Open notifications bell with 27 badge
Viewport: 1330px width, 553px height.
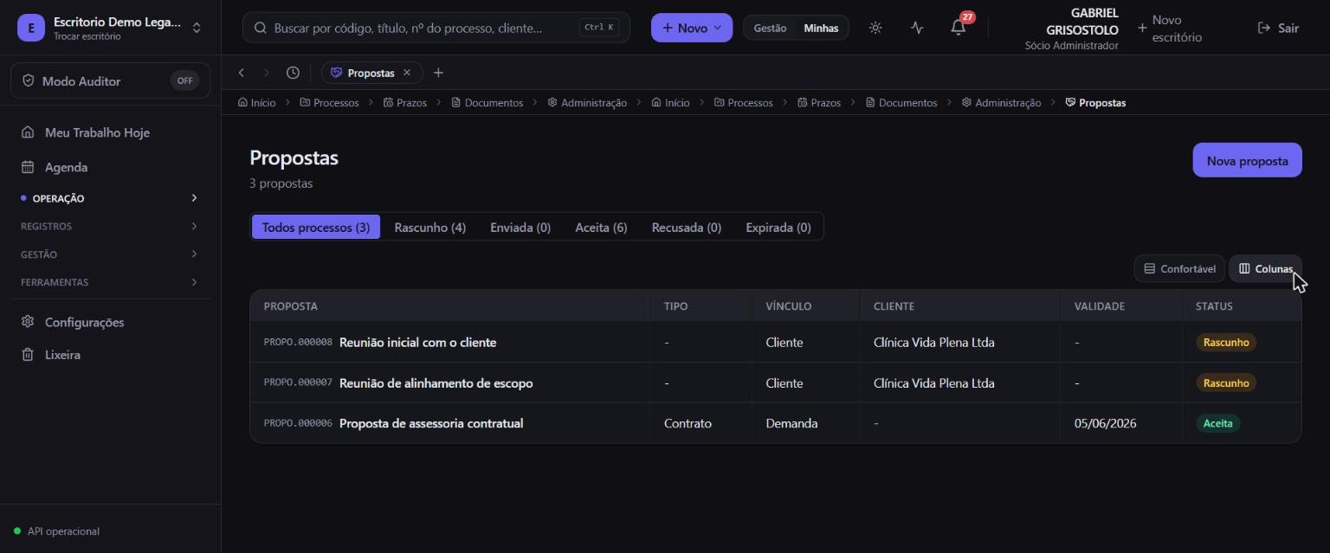(x=959, y=28)
